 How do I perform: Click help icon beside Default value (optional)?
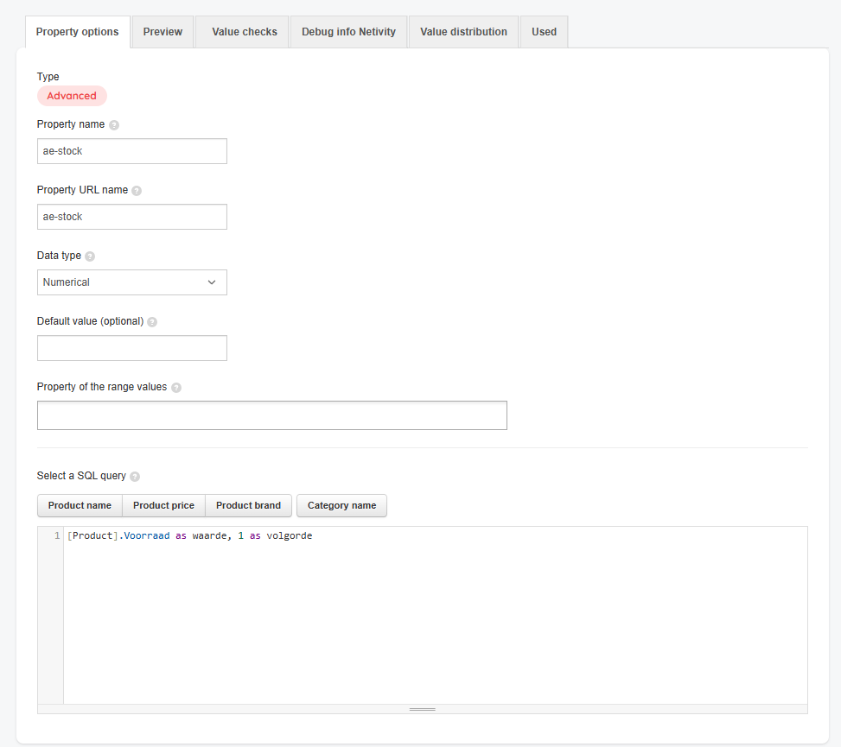coord(152,322)
